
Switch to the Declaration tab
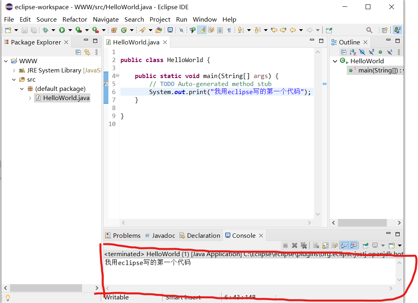point(200,235)
